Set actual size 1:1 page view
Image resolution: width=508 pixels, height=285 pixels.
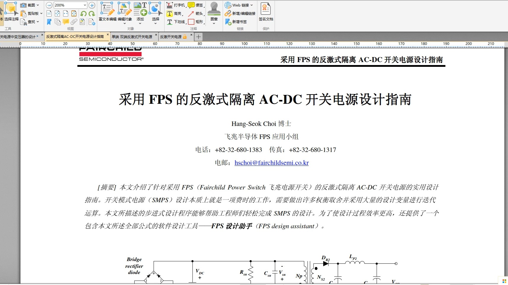49,13
